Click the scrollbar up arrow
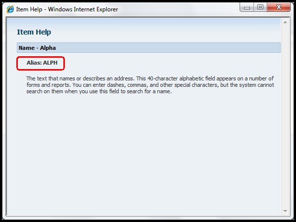The height and width of the screenshot is (222, 296). click(285, 22)
